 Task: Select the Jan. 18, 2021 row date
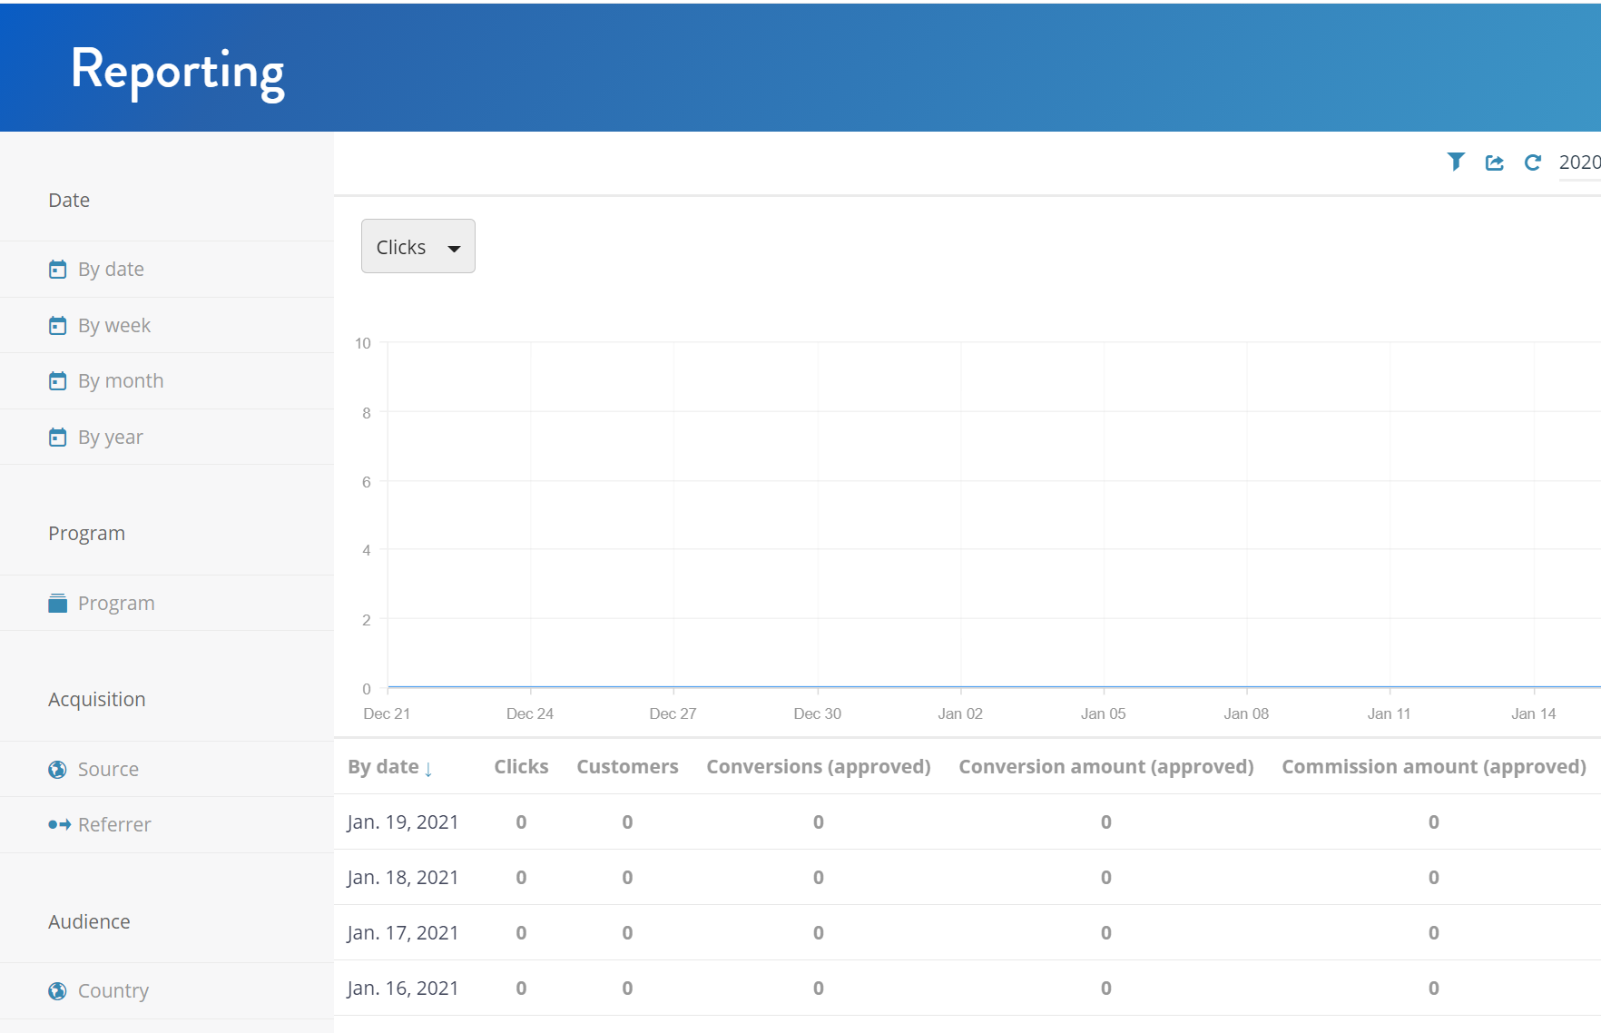coord(403,878)
